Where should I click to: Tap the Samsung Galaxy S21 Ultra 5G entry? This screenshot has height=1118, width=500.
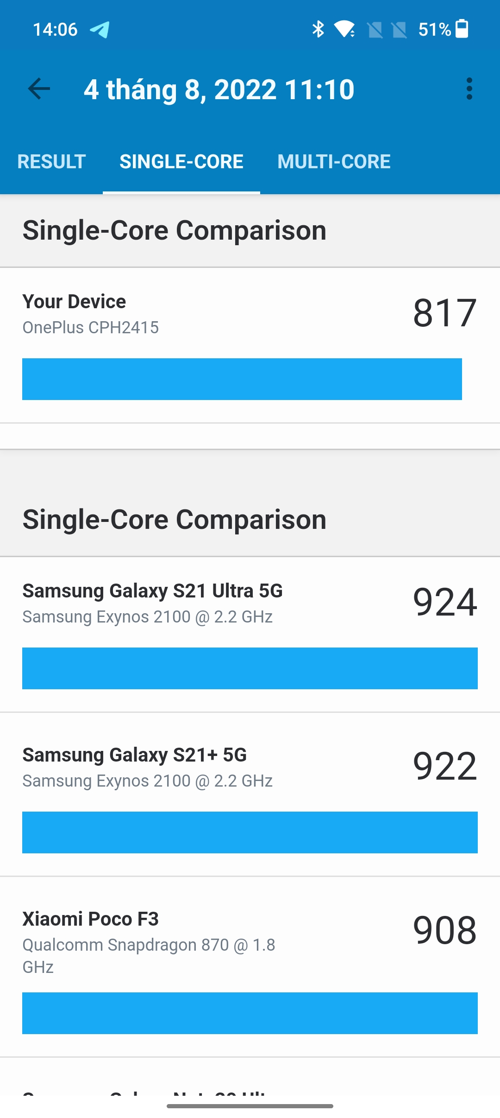click(250, 635)
